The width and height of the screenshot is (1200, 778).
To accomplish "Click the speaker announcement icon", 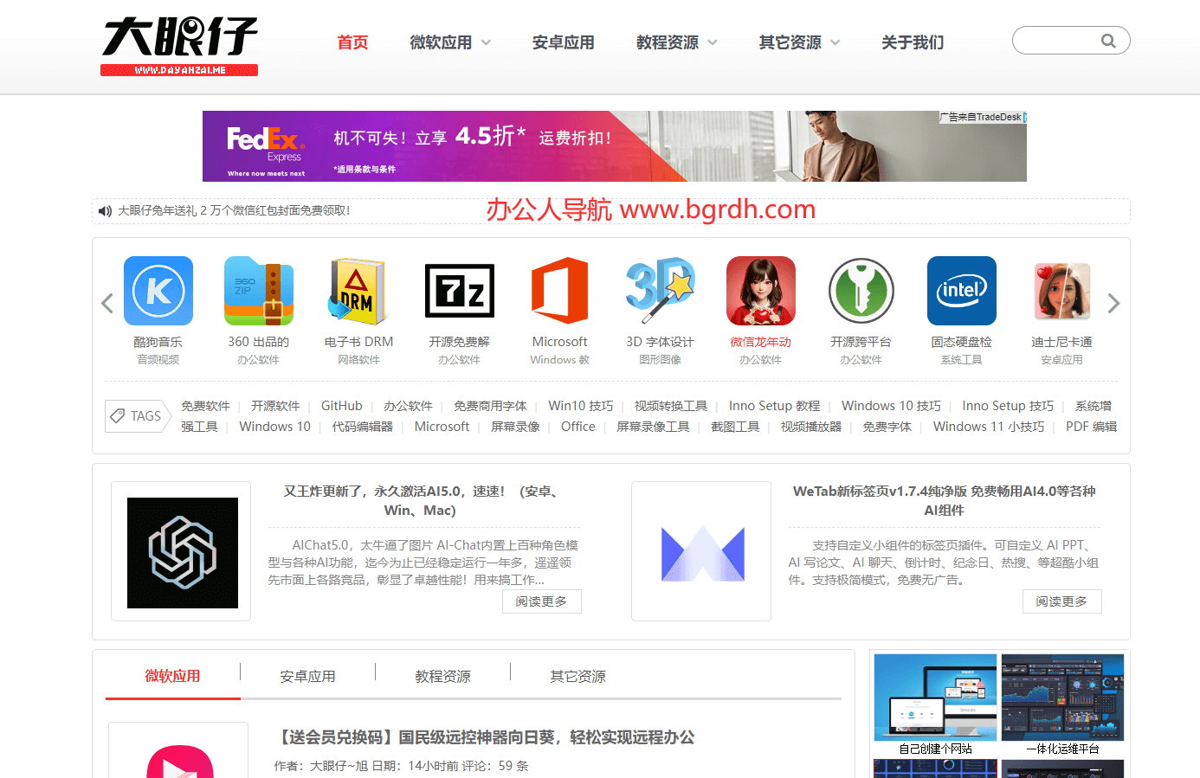I will point(105,211).
